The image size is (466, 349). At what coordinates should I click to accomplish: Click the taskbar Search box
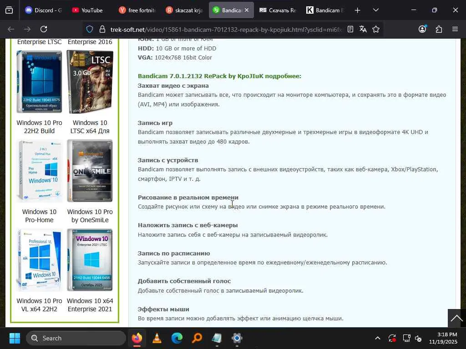pyautogui.click(x=76, y=338)
